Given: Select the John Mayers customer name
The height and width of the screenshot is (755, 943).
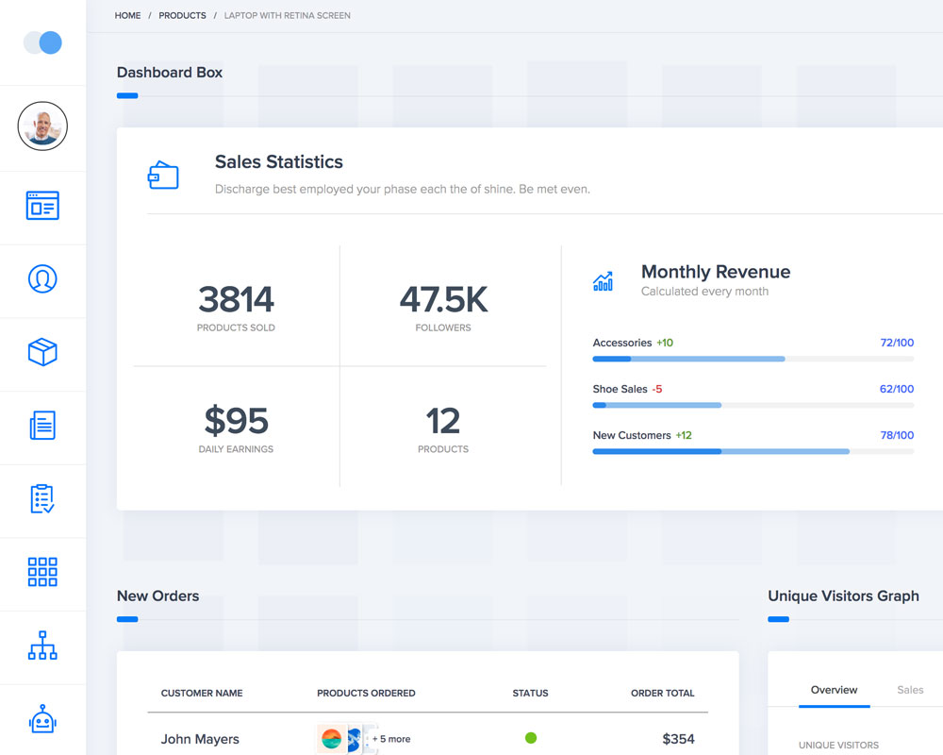Looking at the screenshot, I should [x=200, y=739].
